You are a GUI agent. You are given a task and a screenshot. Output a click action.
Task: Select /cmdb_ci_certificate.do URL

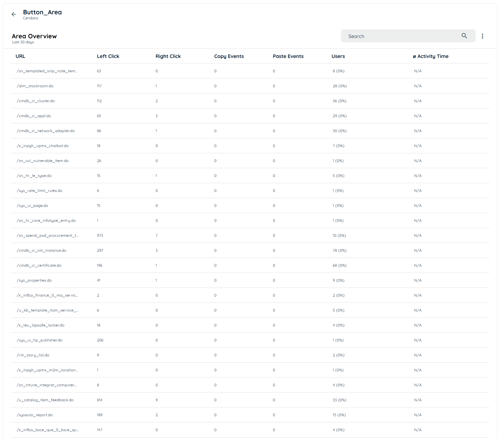click(x=39, y=265)
